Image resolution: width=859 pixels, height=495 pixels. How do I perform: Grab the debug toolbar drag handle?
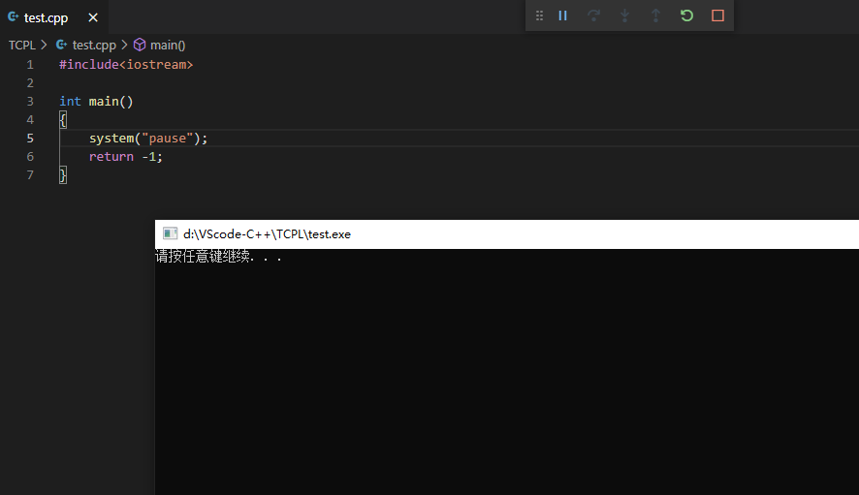point(539,15)
